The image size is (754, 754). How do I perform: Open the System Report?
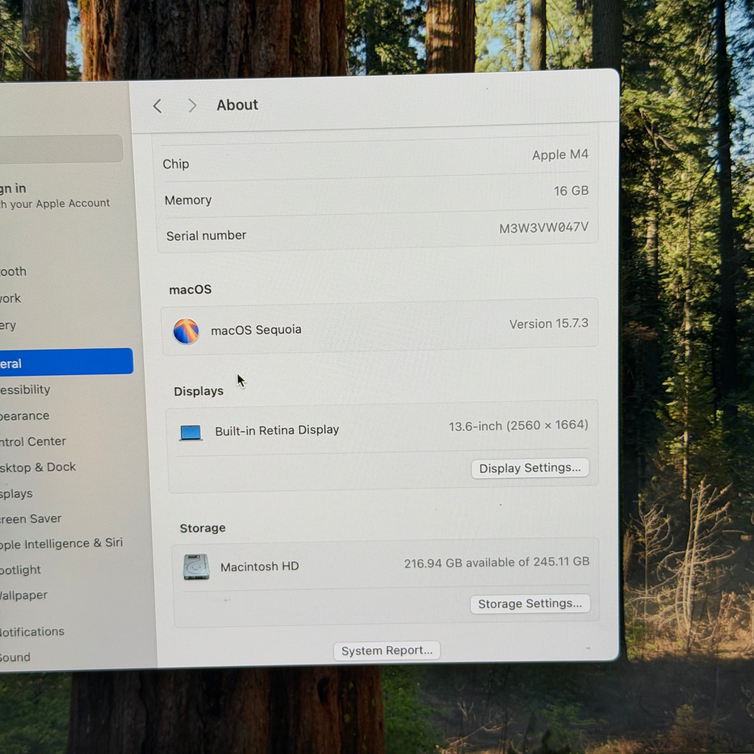pos(387,651)
